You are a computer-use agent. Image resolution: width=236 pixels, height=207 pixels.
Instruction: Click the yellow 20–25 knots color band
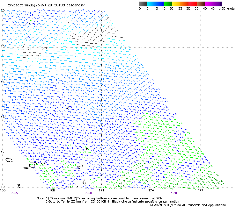point(176,4)
